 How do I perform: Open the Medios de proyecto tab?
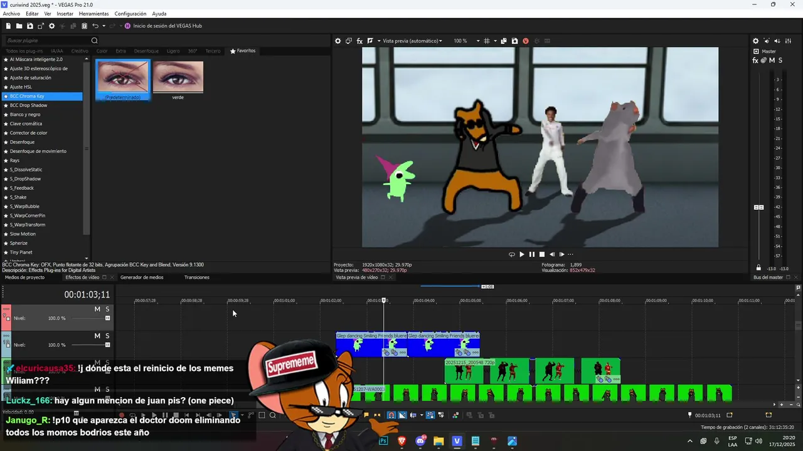coord(25,277)
